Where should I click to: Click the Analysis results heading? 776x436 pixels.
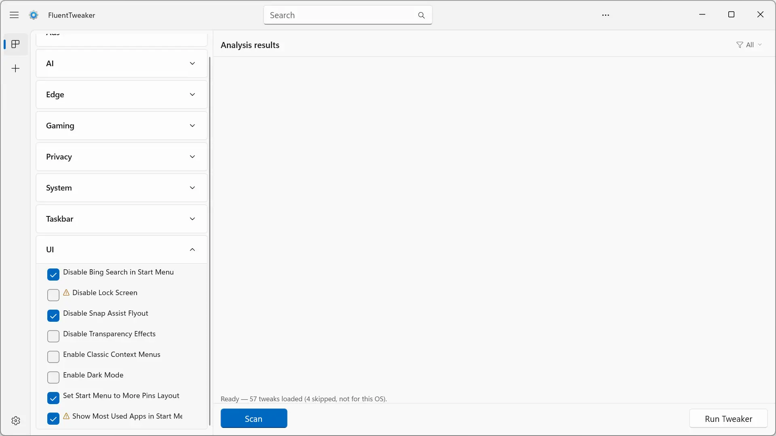pyautogui.click(x=250, y=45)
